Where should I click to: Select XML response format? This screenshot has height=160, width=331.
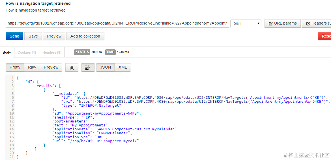click(x=123, y=67)
